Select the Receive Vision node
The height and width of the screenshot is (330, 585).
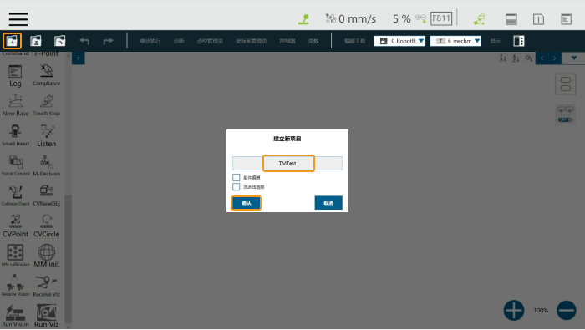(x=15, y=286)
